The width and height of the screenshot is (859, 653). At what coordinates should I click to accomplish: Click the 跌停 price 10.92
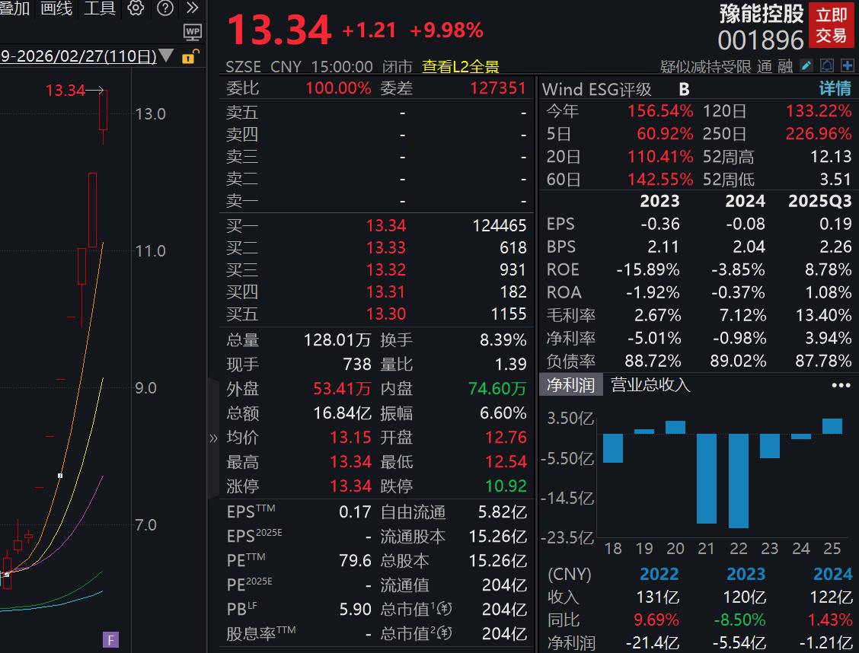(506, 486)
